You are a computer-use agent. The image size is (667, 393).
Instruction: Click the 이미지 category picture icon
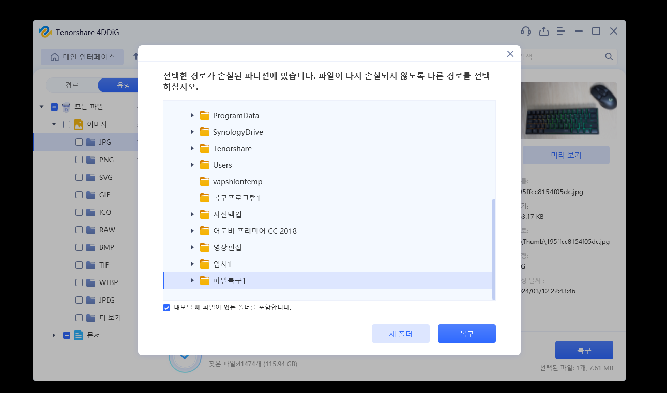point(79,124)
